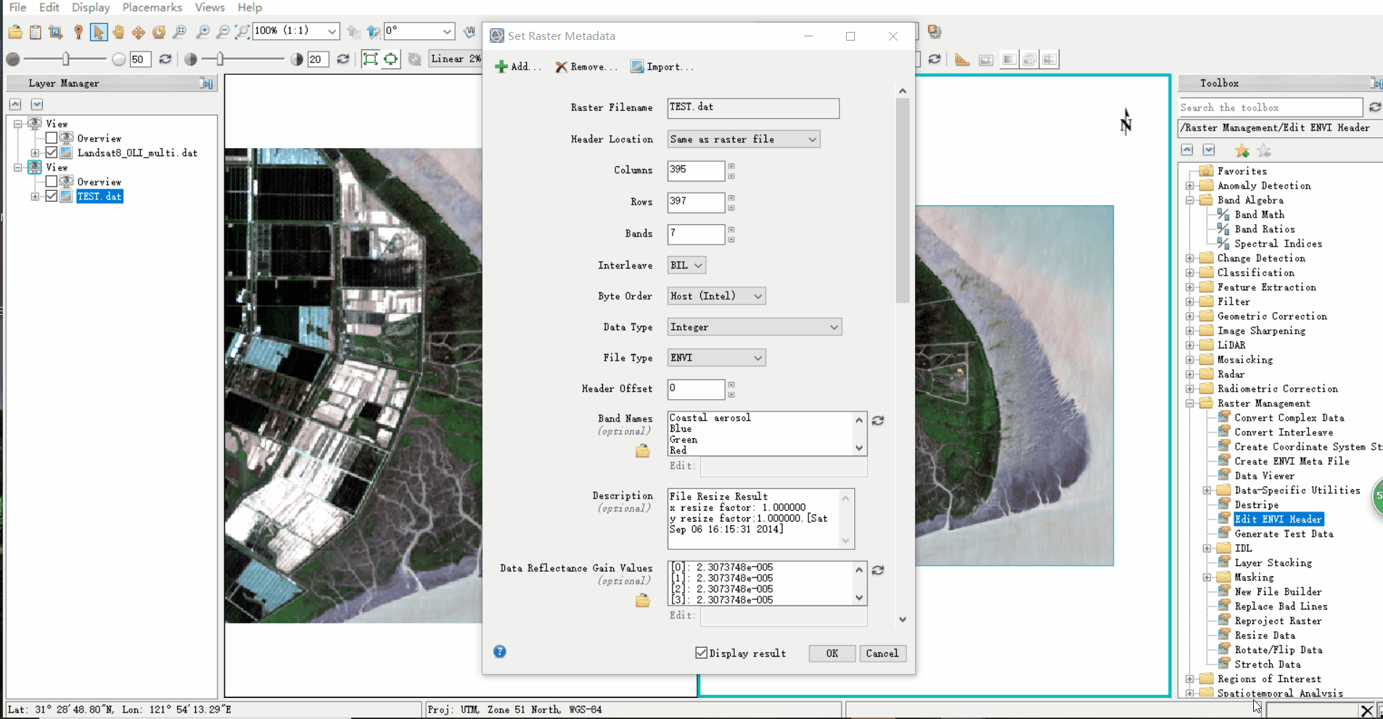Open the File Type ENVI dropdown

tap(717, 358)
